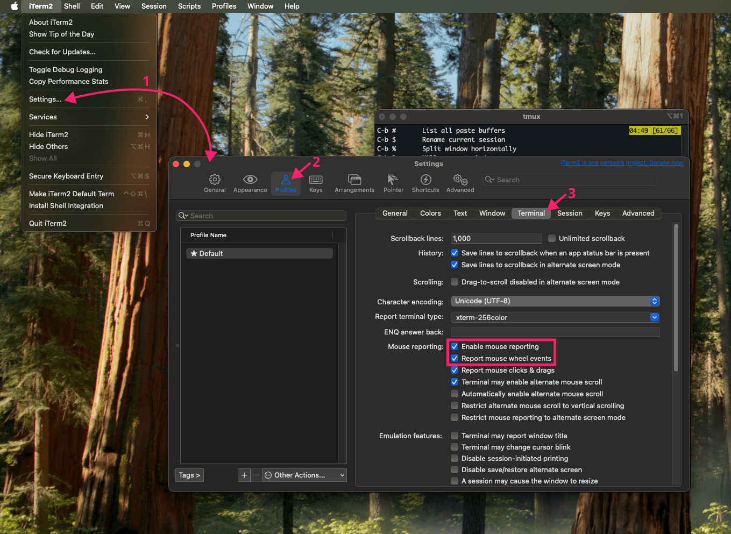Enable Drag-to-scroll disabled in alternate screen
This screenshot has width=731, height=534.
click(x=455, y=282)
